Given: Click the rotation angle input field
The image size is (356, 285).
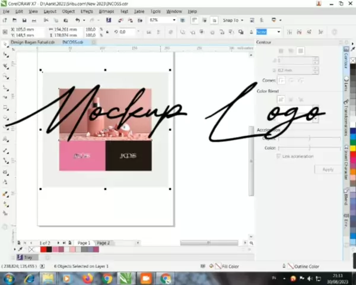Looking at the screenshot, I should [129, 32].
